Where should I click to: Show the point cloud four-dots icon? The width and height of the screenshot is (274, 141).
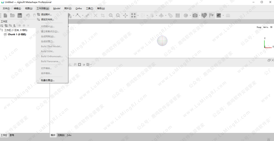click(133, 15)
